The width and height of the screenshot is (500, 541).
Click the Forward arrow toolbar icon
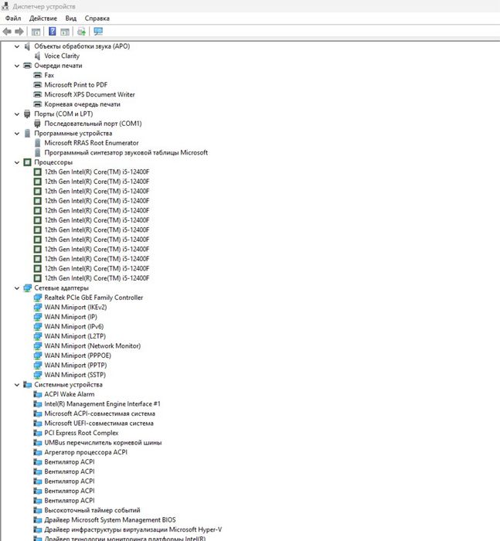coord(19,32)
